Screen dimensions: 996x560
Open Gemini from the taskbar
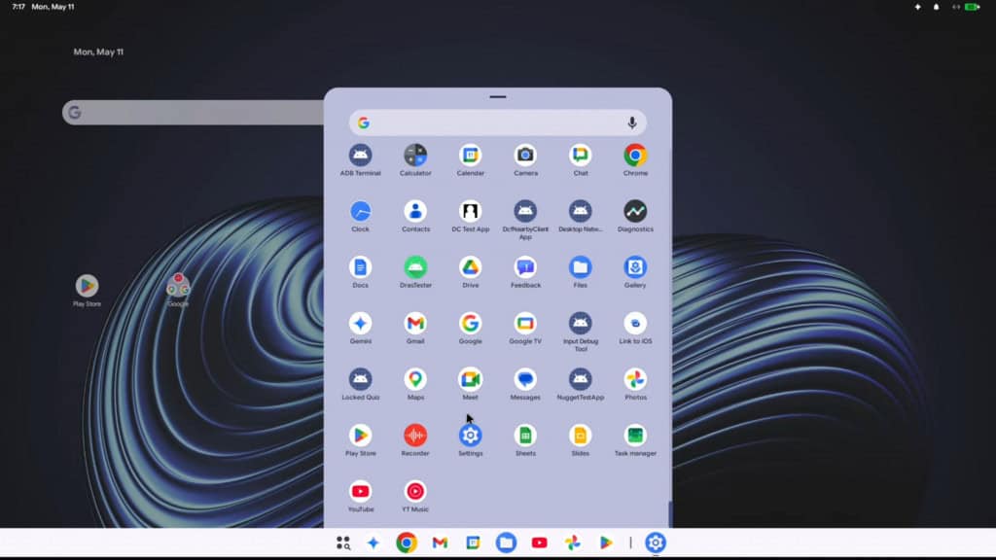373,542
